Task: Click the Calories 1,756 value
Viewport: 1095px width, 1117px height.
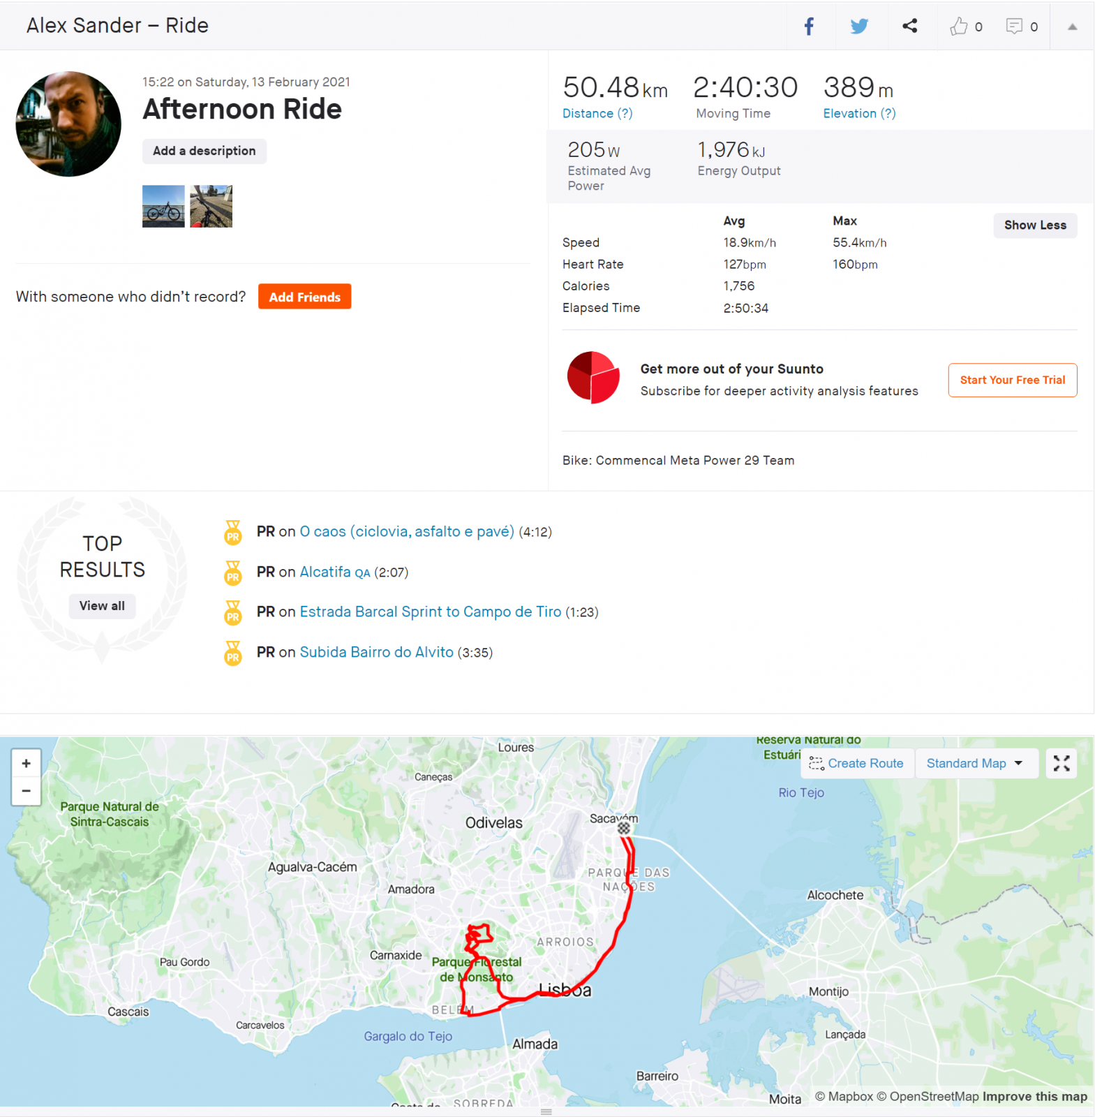Action: click(x=738, y=286)
